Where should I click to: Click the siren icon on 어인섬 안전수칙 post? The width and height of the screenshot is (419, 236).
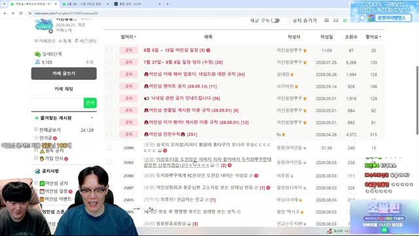coord(146,134)
